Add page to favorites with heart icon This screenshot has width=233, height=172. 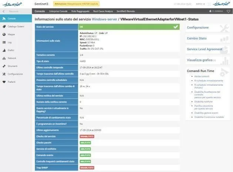pos(229,11)
